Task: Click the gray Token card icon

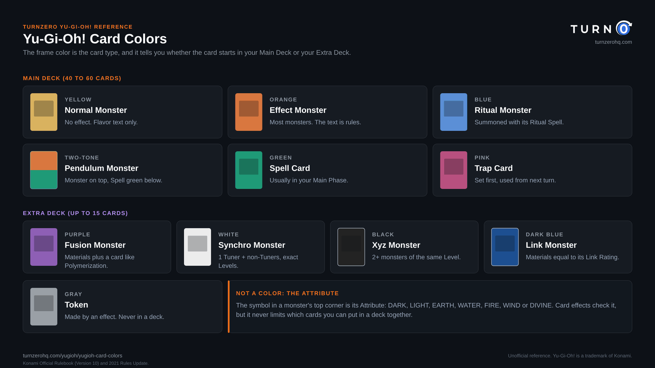Action: click(x=44, y=307)
